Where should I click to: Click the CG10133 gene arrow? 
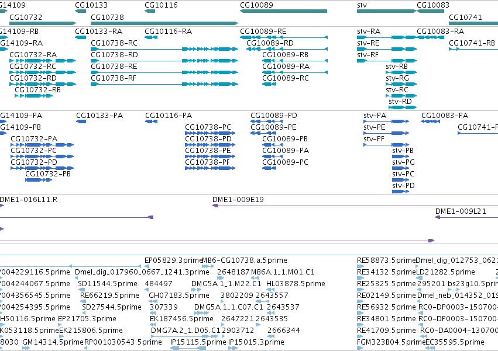(80, 11)
